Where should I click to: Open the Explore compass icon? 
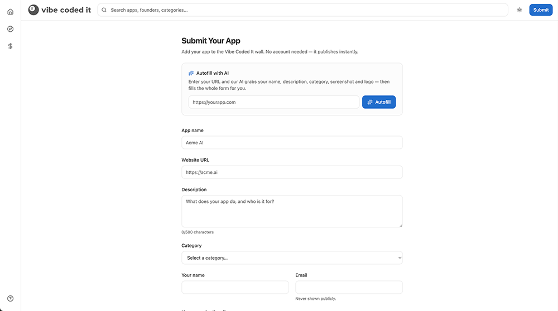(x=10, y=29)
